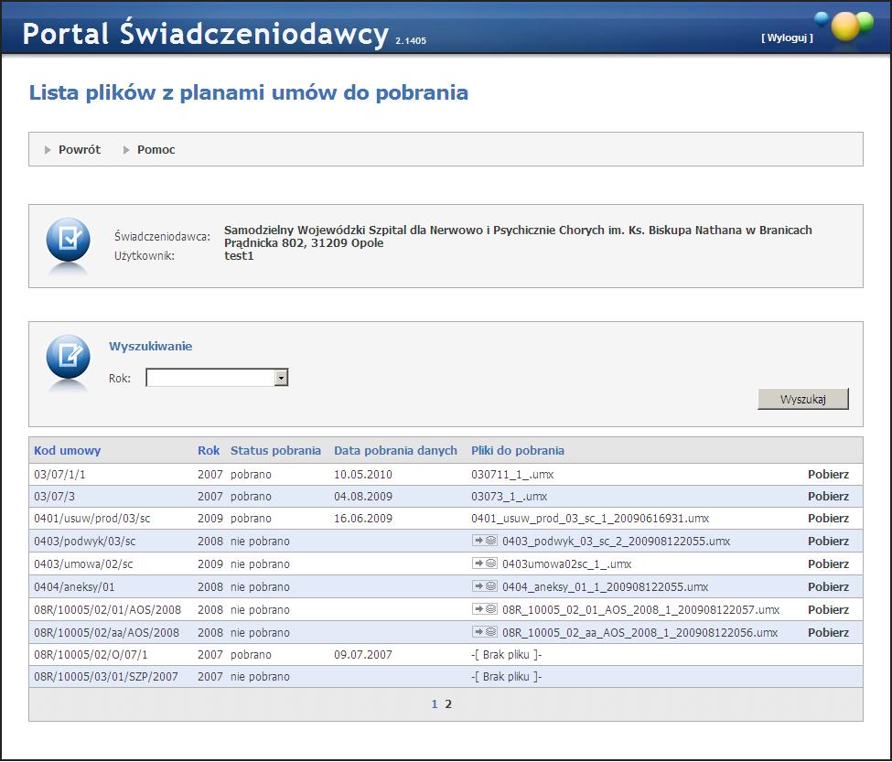Click contract code 0403/podwyk/03/sc

click(x=85, y=542)
